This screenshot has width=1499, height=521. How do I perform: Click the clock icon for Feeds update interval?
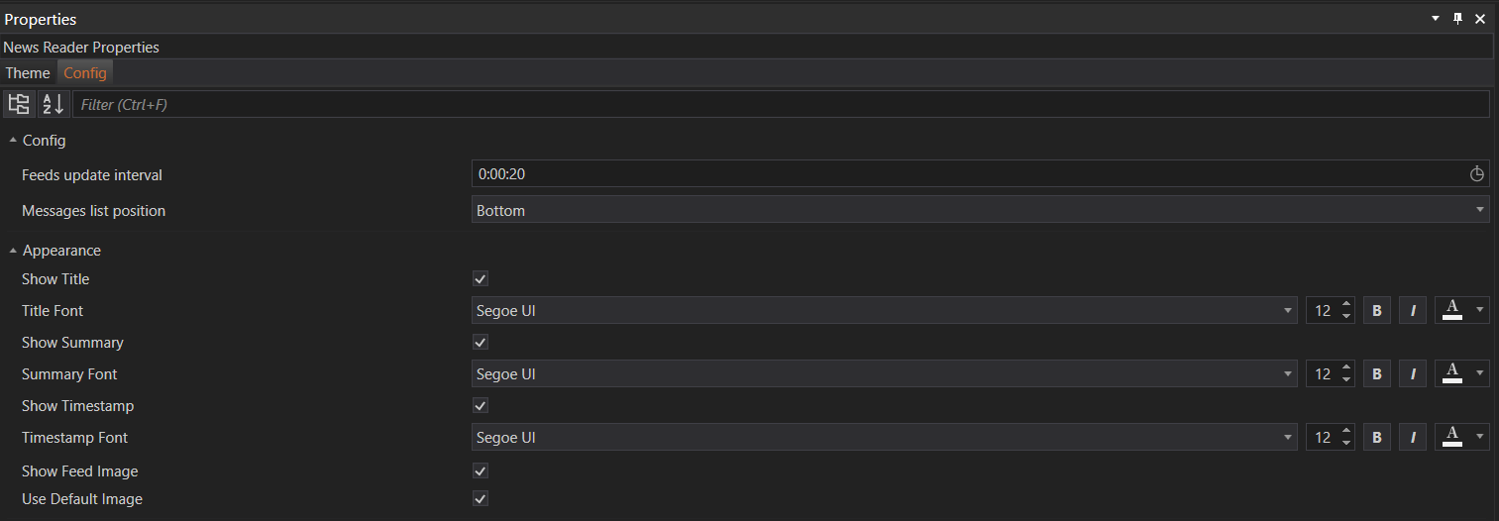[1476, 174]
